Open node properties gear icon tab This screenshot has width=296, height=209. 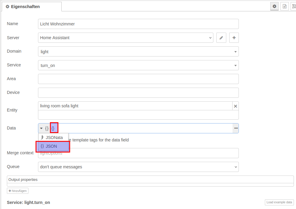(274, 6)
